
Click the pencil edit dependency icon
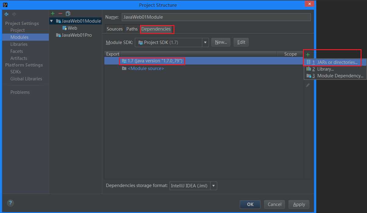click(x=308, y=85)
